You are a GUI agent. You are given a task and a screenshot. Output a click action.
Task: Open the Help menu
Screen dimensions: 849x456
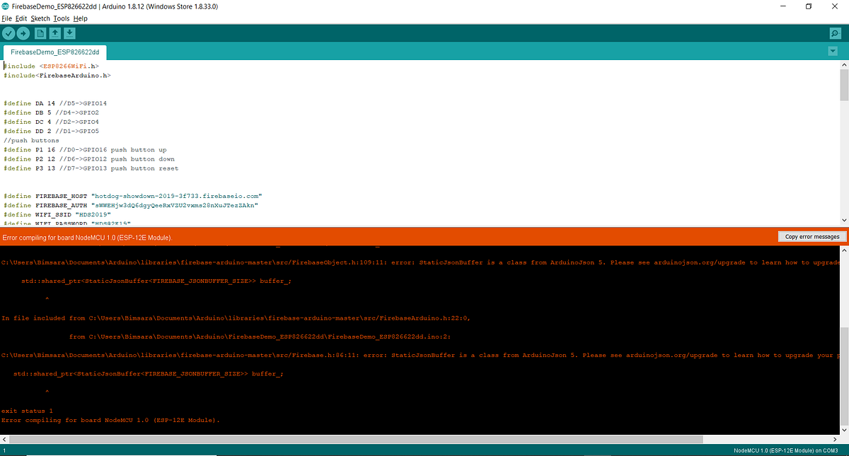point(80,18)
